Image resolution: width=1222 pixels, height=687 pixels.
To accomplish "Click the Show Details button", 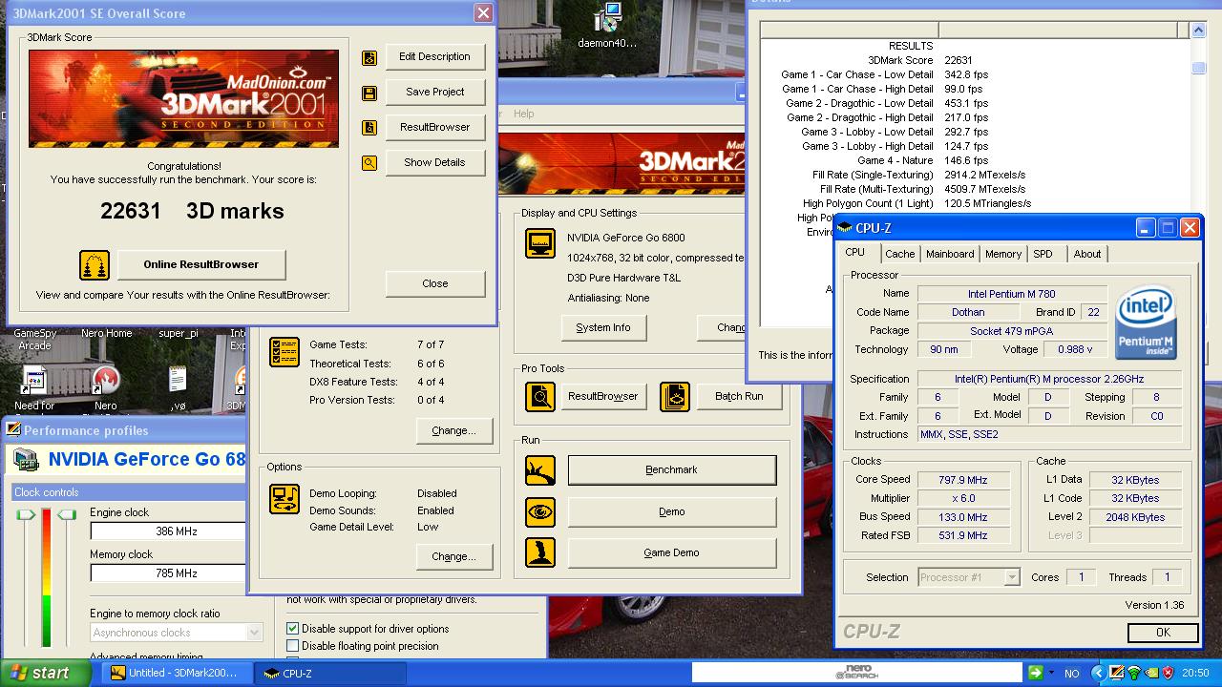I will pos(435,163).
